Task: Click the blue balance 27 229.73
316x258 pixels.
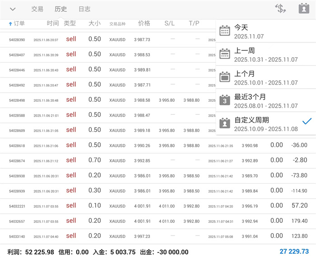Action: tap(294, 252)
